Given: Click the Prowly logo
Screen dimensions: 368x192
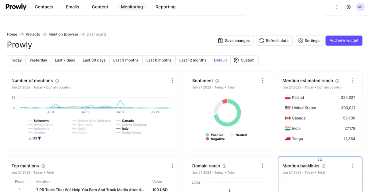Looking at the screenshot, I should [x=16, y=7].
